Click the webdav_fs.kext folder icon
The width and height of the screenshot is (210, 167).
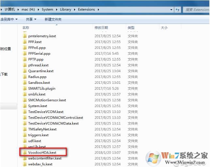pyautogui.click(x=25, y=164)
